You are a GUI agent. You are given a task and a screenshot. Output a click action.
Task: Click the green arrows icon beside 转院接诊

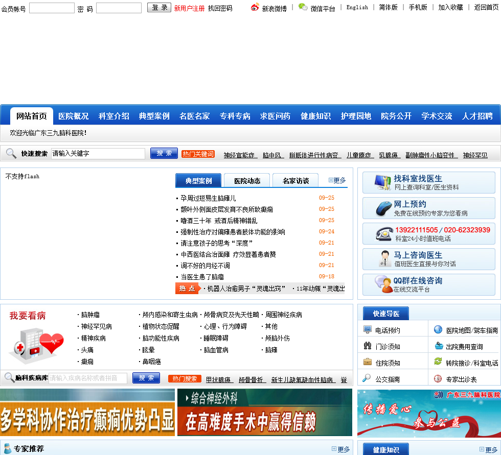[438, 362]
